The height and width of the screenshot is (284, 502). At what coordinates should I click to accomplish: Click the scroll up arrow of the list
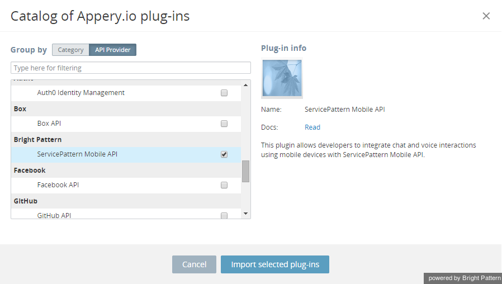pyautogui.click(x=245, y=85)
